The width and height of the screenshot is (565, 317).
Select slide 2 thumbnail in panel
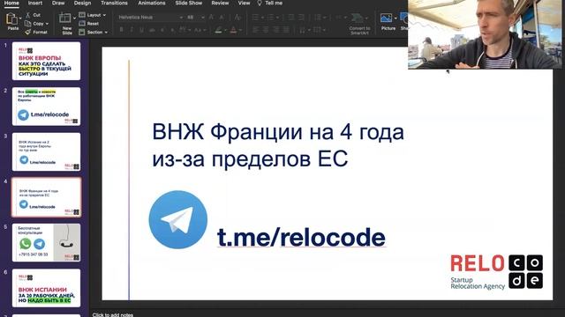pyautogui.click(x=46, y=106)
